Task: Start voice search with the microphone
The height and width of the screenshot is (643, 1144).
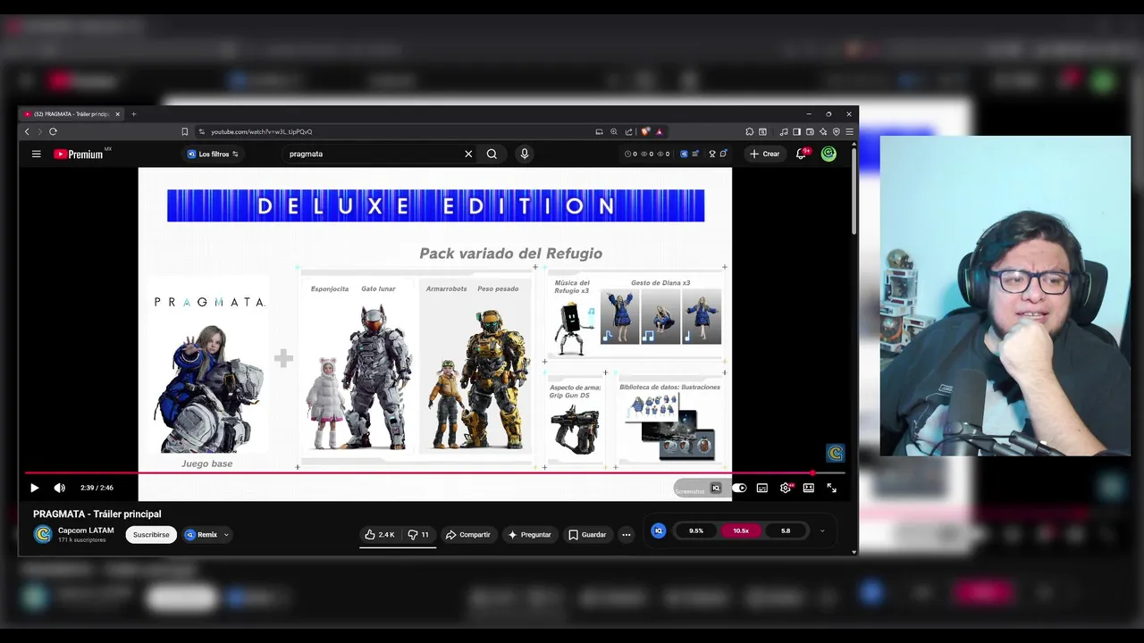Action: coord(524,154)
